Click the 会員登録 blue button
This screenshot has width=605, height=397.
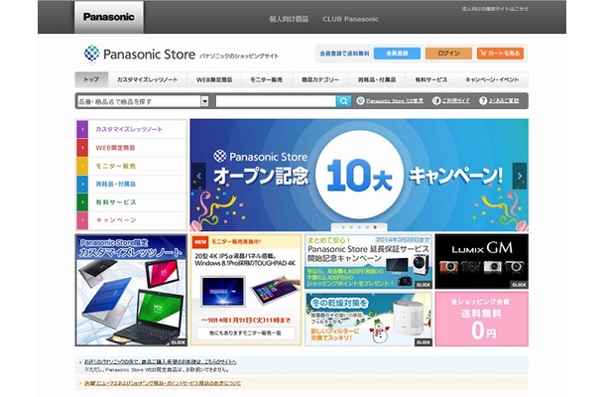[397, 54]
